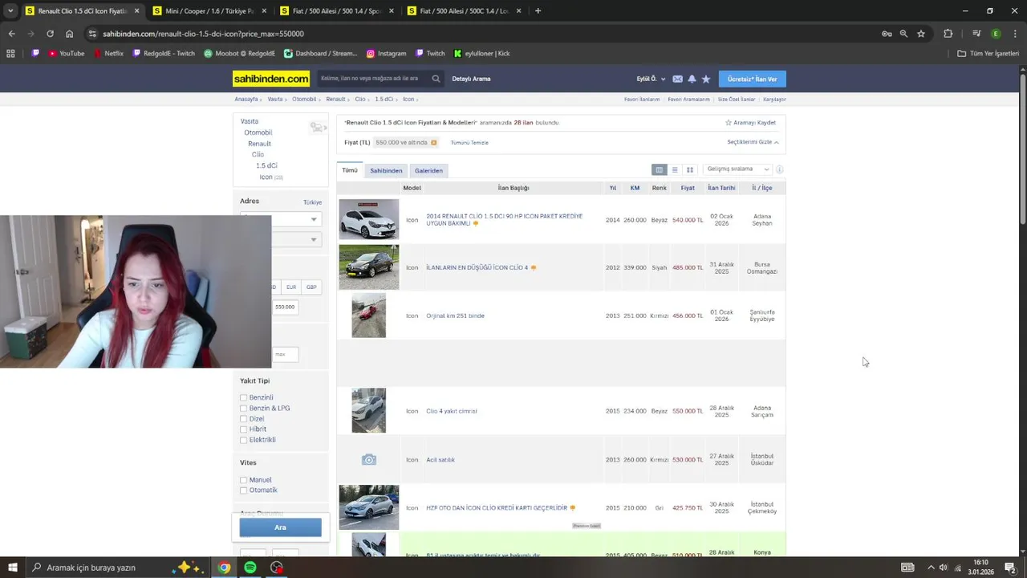
Task: Click the Aramayı Kaydet star
Action: (729, 123)
